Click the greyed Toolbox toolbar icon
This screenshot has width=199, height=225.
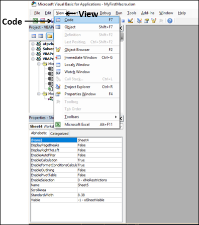click(x=161, y=21)
